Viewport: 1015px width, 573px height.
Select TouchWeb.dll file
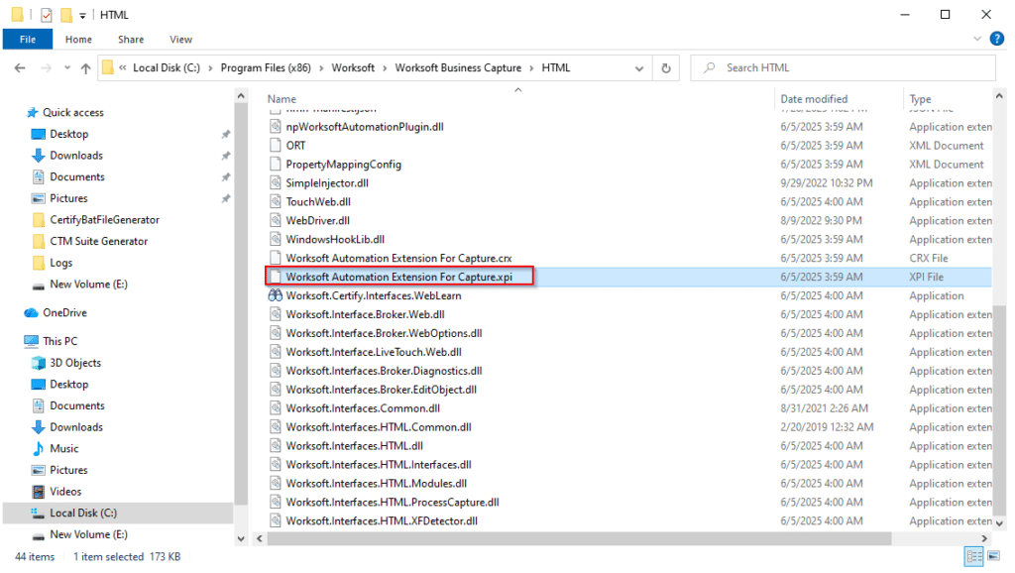point(318,202)
